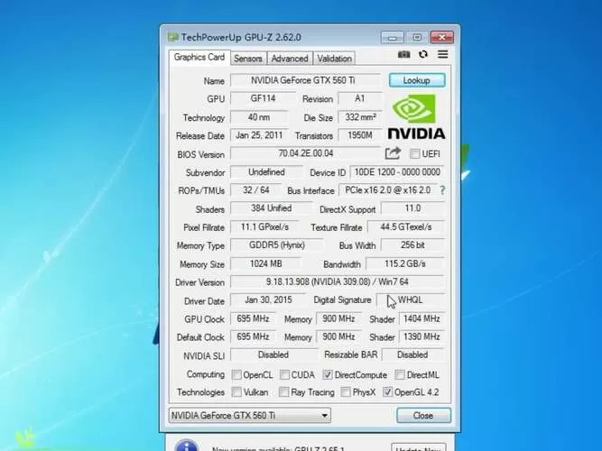602x451 pixels.
Task: Take a screenshot with the camera icon
Action: click(x=403, y=54)
